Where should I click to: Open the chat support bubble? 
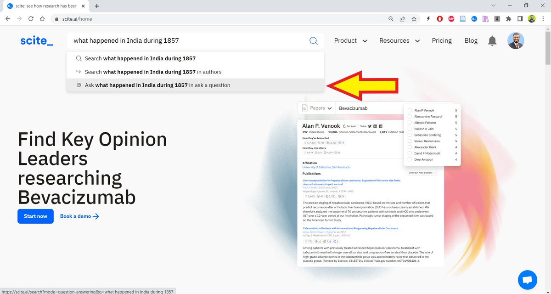point(528,280)
